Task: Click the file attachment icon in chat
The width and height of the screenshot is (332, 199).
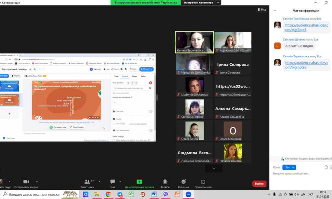Action: coord(326,167)
